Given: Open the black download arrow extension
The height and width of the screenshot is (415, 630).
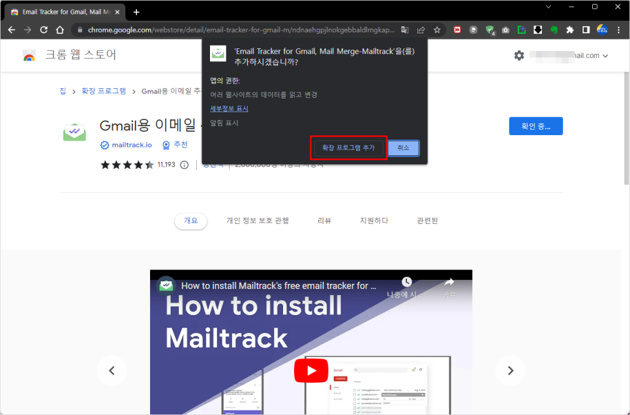Looking at the screenshot, I should [x=537, y=30].
